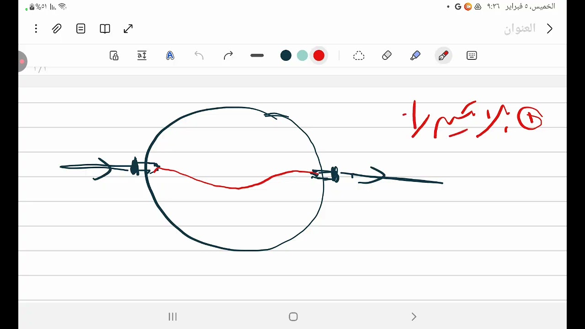Image resolution: width=585 pixels, height=329 pixels.
Task: Select the pen drawing tool
Action: coord(443,56)
